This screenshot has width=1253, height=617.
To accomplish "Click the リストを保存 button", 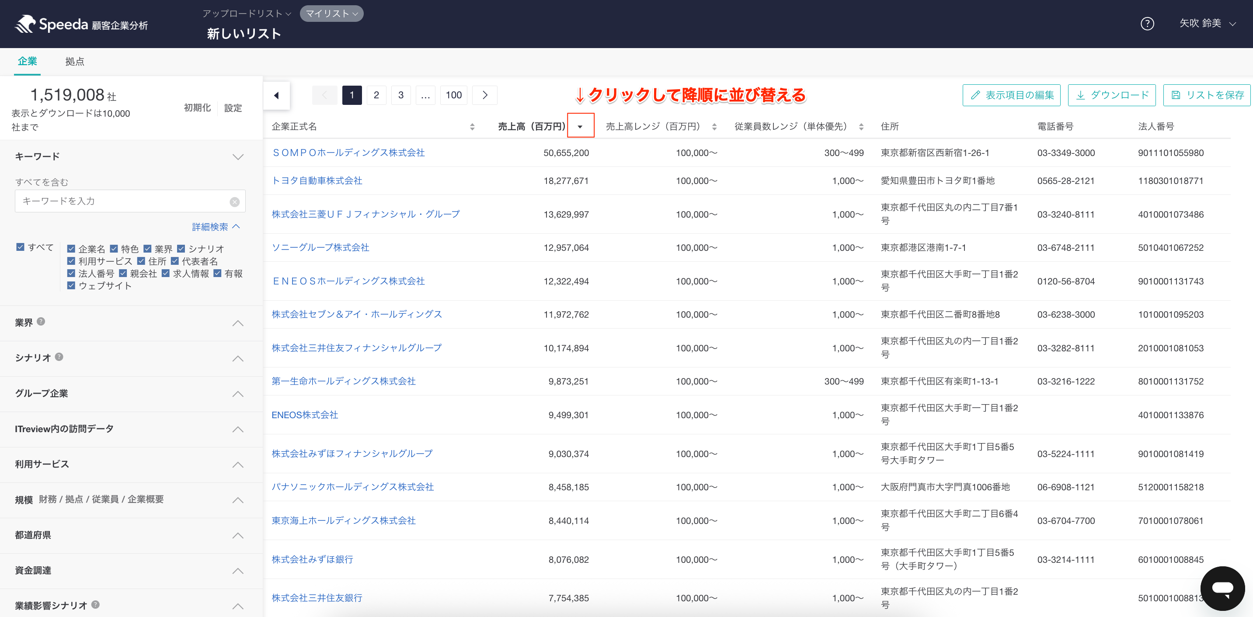I will click(1207, 95).
